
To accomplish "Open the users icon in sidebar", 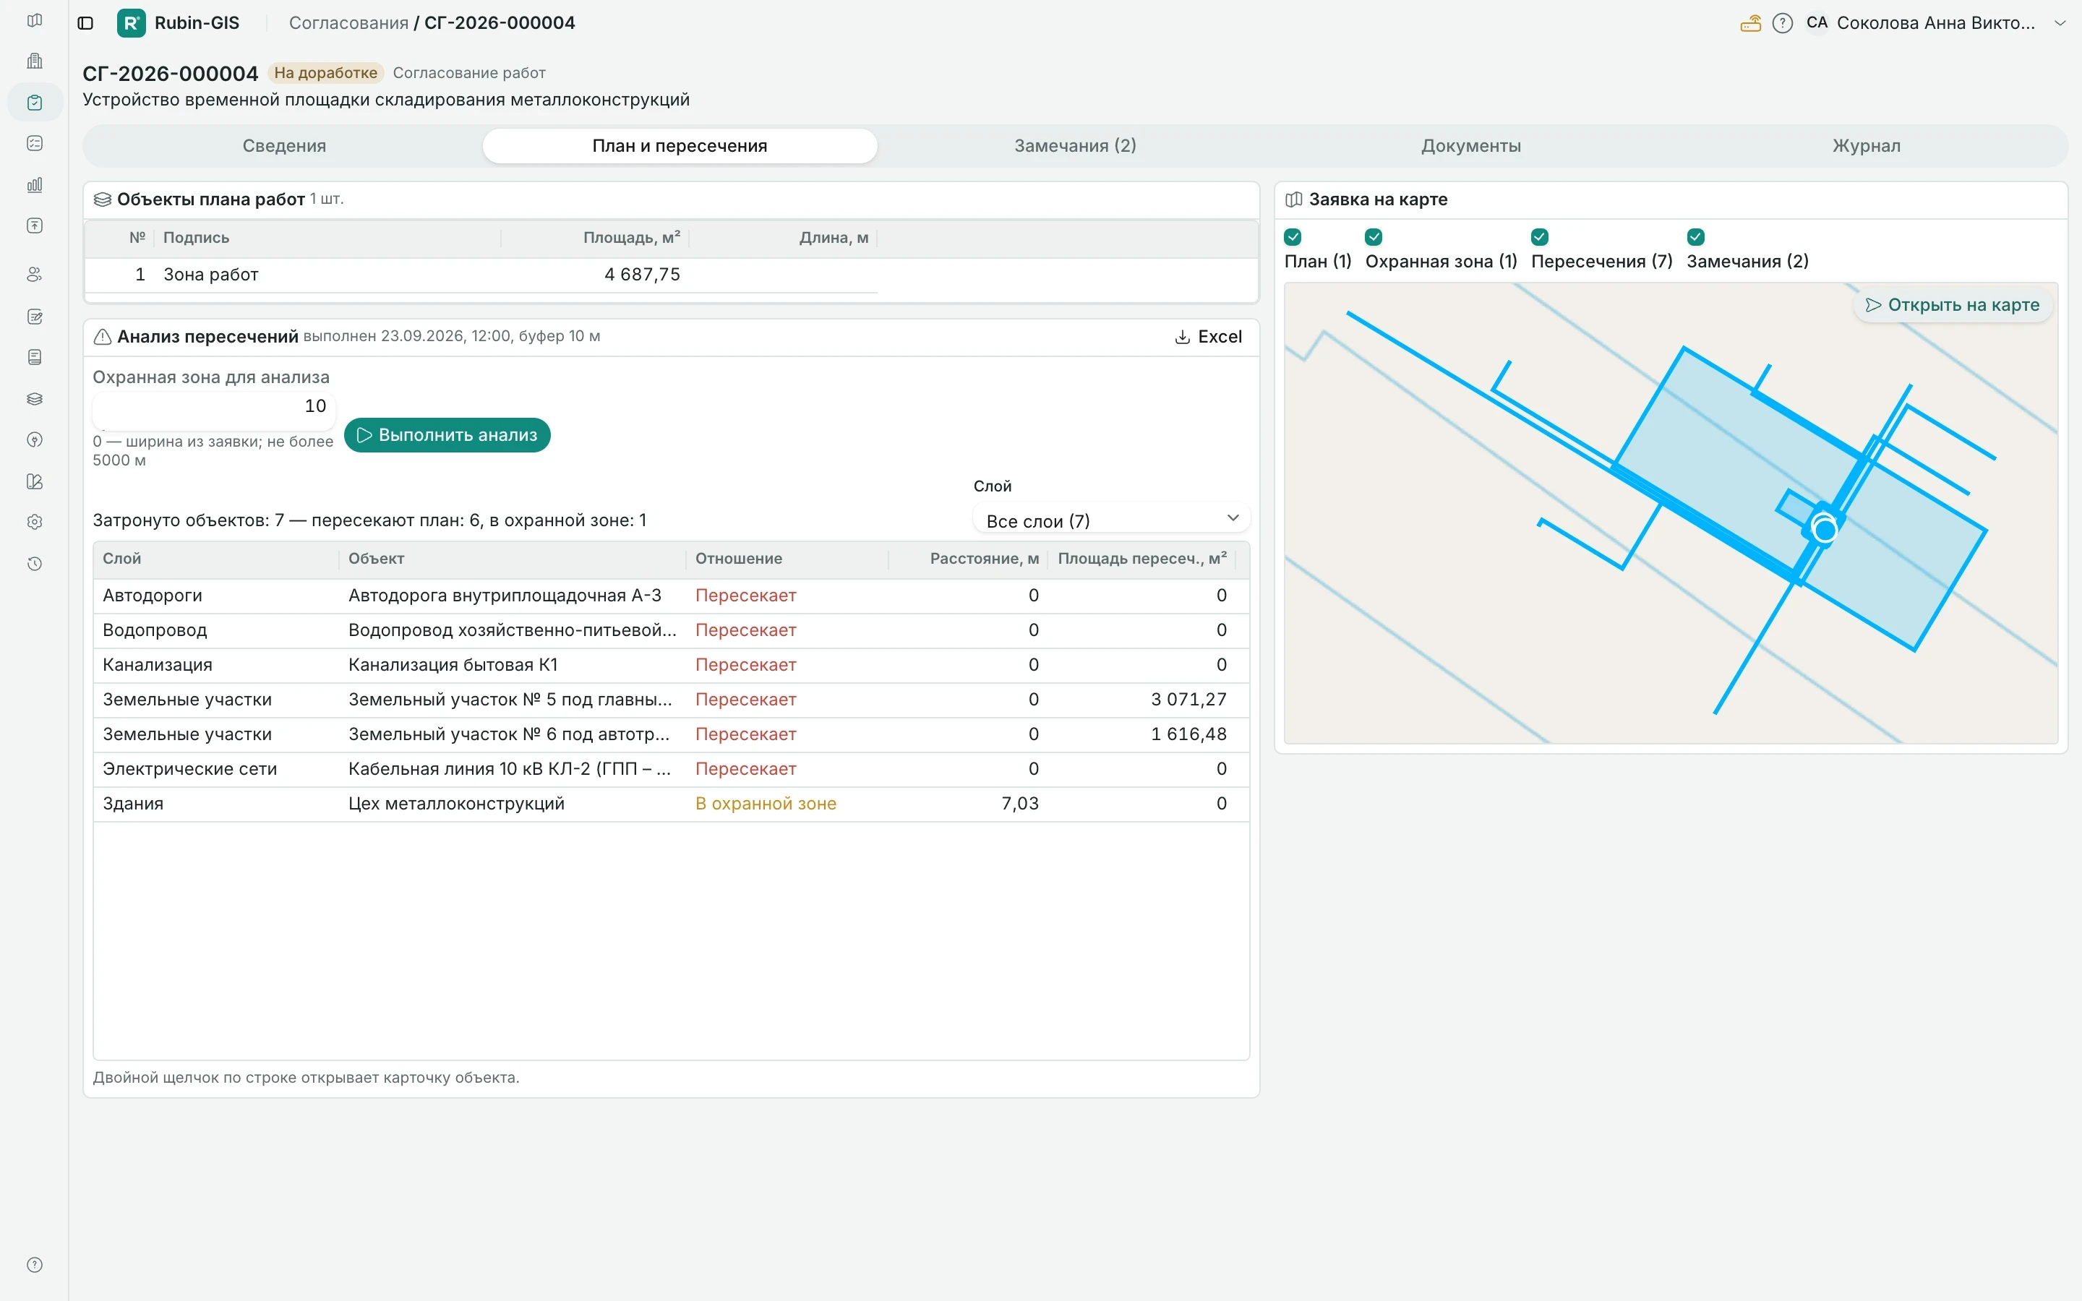I will point(35,275).
